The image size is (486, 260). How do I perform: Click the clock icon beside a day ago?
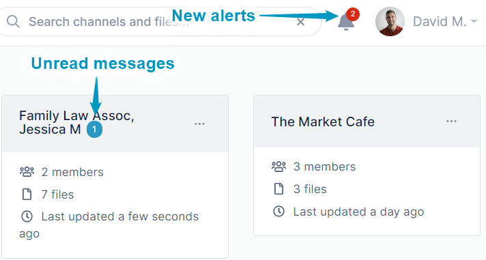click(x=279, y=212)
